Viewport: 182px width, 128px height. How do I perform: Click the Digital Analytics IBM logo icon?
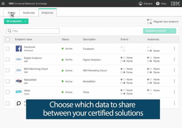point(18,59)
